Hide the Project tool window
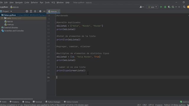 tap(44, 11)
